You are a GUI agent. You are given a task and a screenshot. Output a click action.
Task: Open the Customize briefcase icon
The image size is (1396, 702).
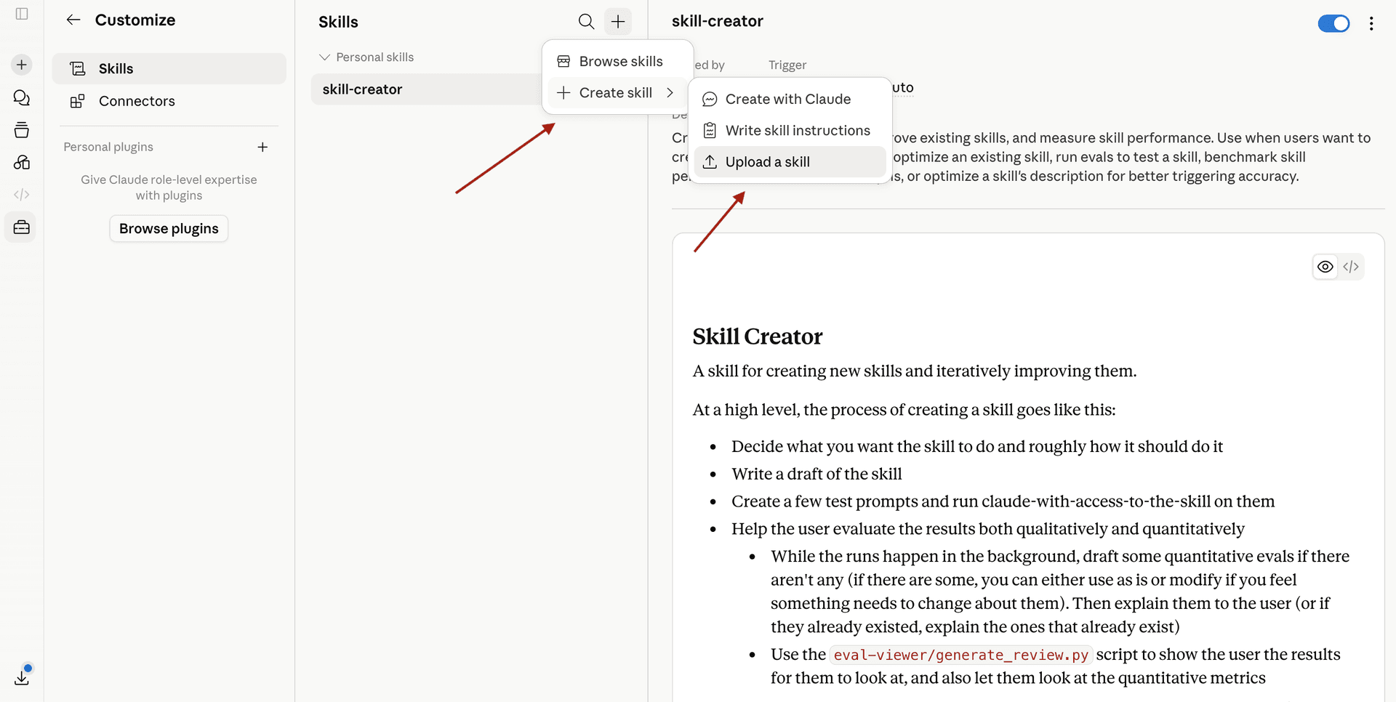click(21, 227)
